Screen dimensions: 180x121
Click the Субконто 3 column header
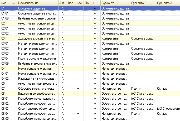[168, 3]
